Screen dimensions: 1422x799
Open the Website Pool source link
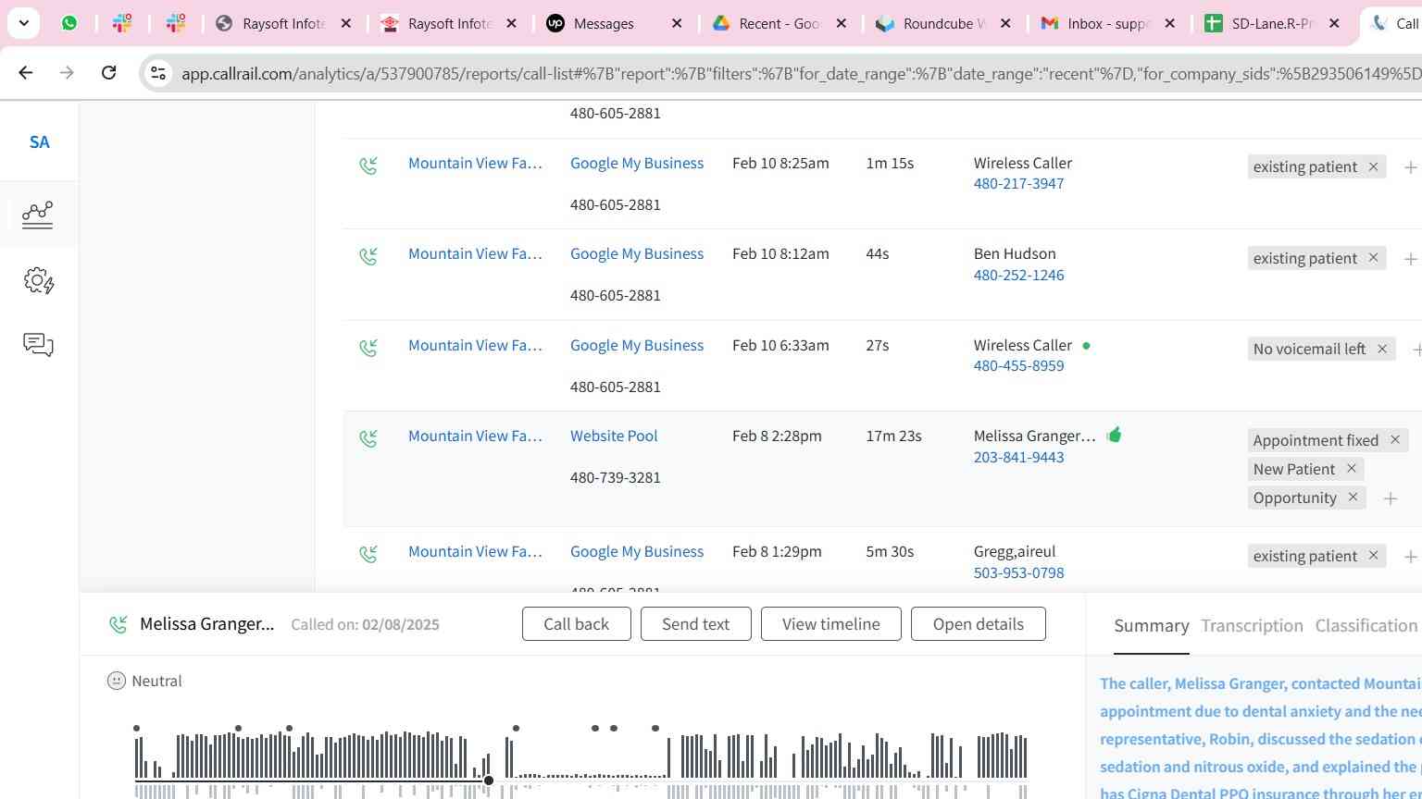click(x=614, y=436)
